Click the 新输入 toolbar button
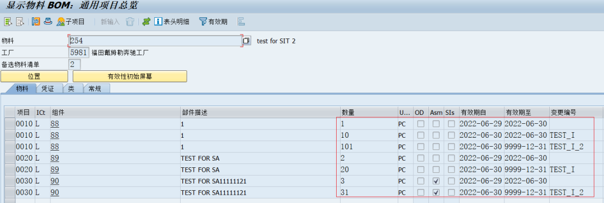The image size is (604, 203). (x=110, y=22)
